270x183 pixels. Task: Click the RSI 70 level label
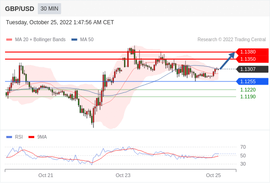pyautogui.click(x=243, y=147)
